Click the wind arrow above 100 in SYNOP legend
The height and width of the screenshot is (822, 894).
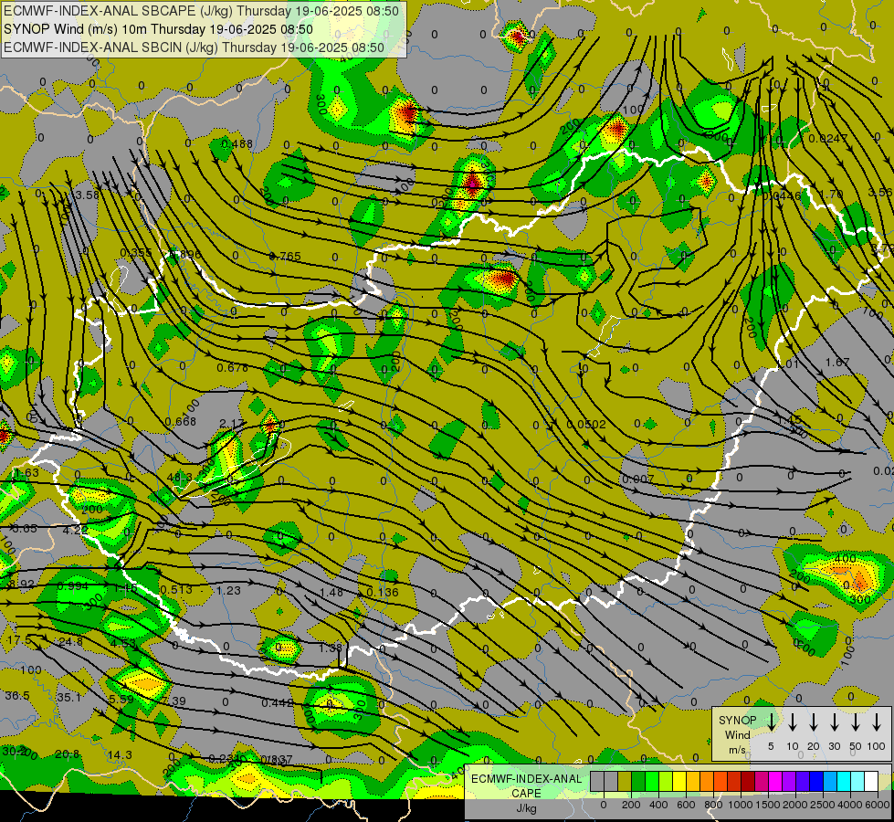pos(877,722)
